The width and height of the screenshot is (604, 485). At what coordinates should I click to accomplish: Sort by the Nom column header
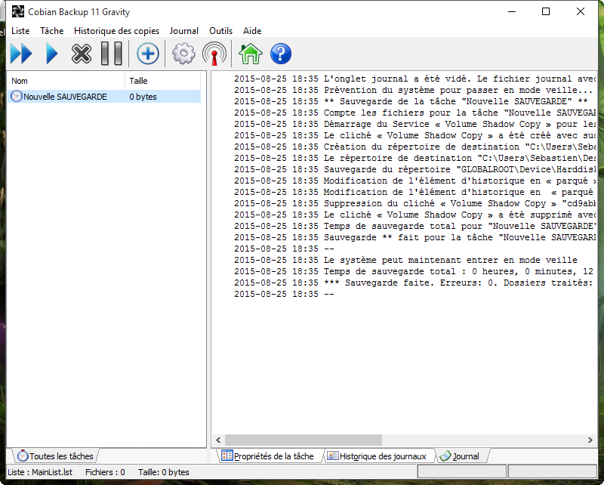click(66, 81)
